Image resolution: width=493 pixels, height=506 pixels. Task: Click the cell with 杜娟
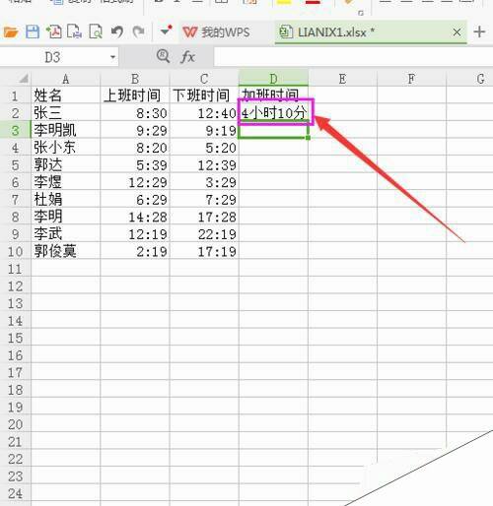(x=65, y=200)
